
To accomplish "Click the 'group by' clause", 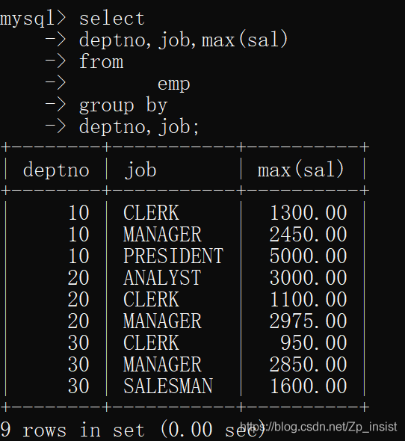I will click(x=123, y=105).
